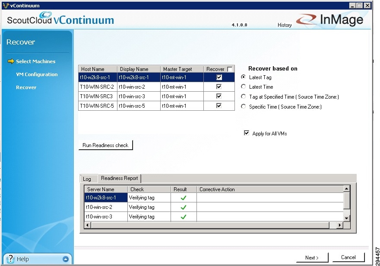Select Tag at Specified Time option
This screenshot has width=380, height=266.
pos(243,96)
